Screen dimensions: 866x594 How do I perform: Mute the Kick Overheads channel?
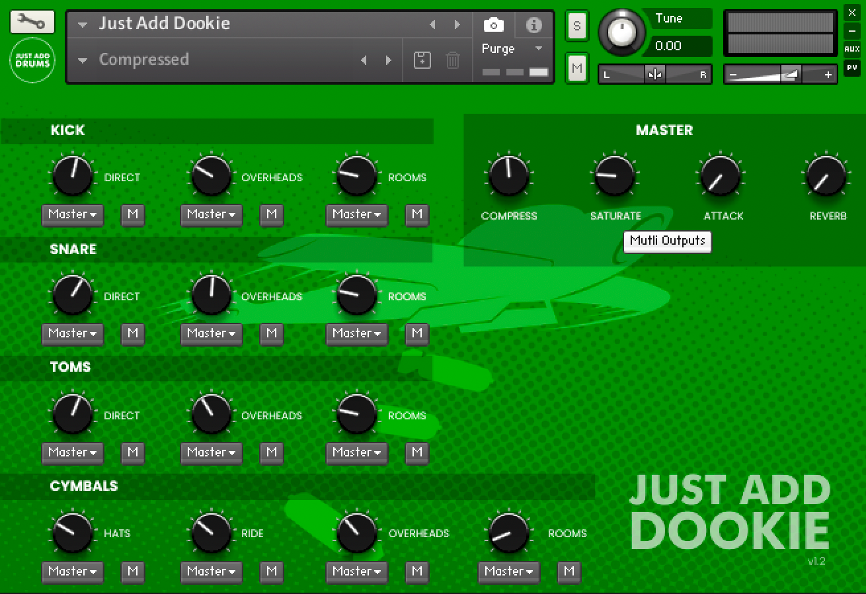(272, 214)
